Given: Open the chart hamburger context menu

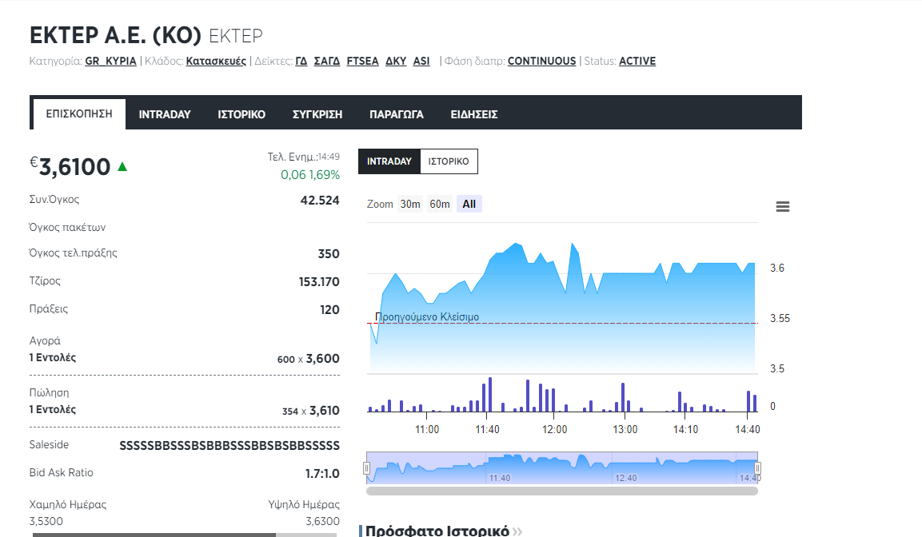Looking at the screenshot, I should point(783,207).
